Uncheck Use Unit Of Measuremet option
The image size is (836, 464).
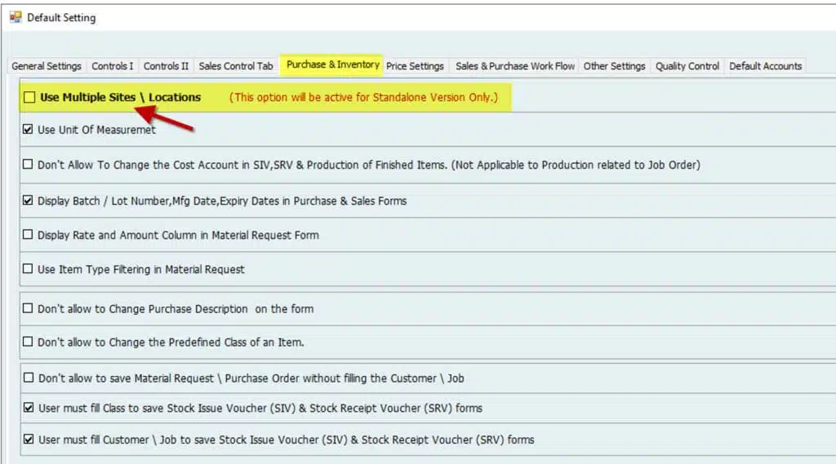click(x=28, y=130)
